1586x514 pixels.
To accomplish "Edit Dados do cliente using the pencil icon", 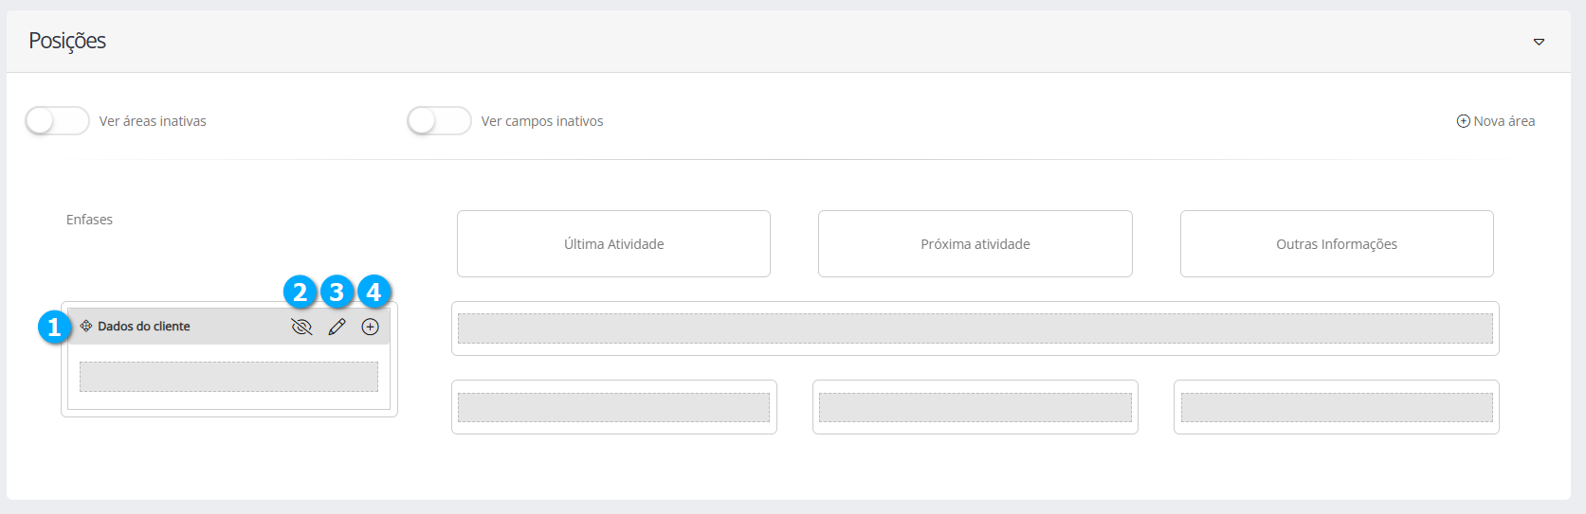I will tap(337, 327).
